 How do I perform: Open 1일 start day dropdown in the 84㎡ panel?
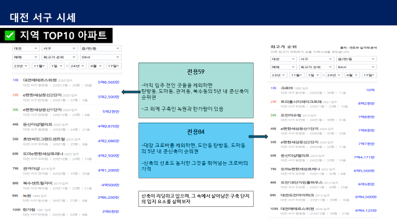pyautogui.click(x=314, y=75)
